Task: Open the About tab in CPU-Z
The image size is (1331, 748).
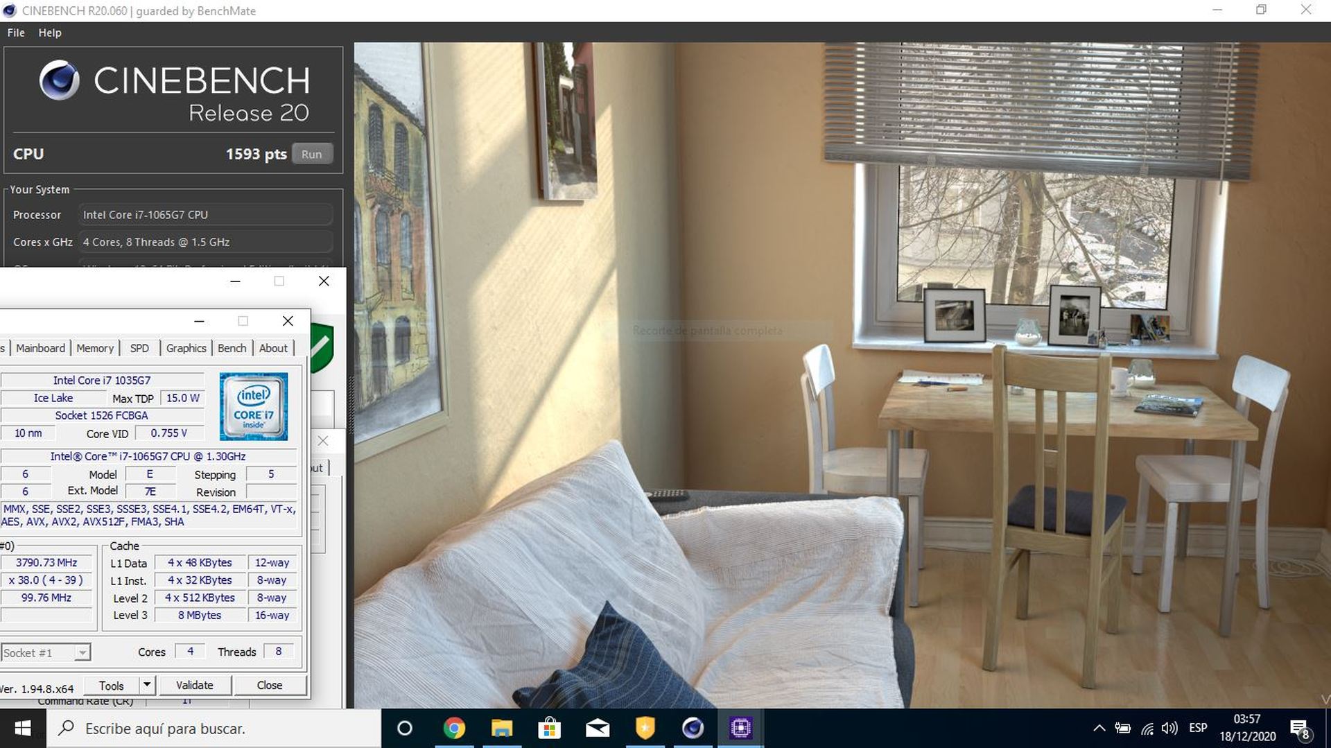Action: tap(273, 348)
